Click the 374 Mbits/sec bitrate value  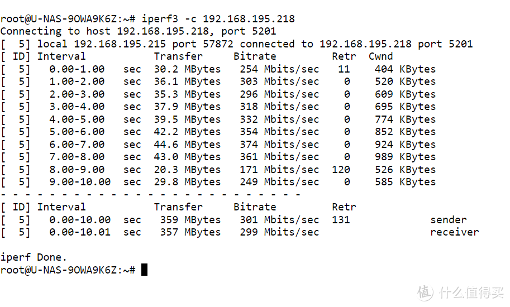pyautogui.click(x=279, y=144)
